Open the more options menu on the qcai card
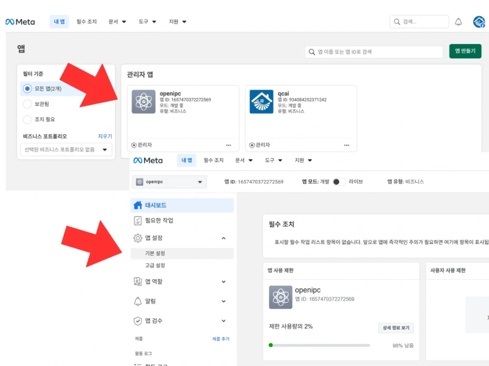 (x=347, y=145)
